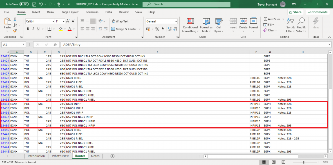
Task: Toggle Wrap Text for cells
Action: tap(120, 21)
